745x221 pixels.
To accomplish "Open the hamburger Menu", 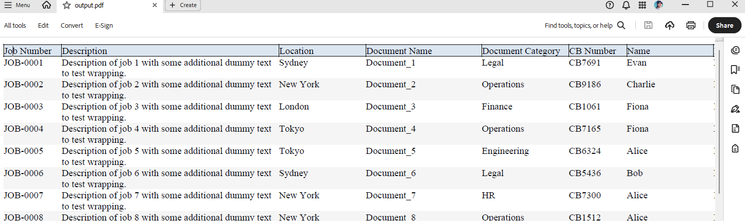I will pos(17,5).
